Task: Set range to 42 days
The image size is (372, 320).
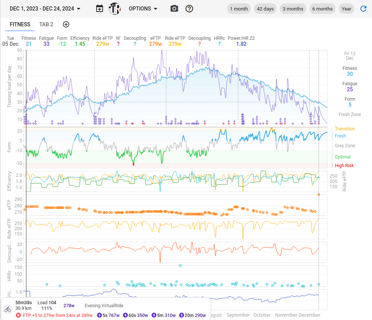Action: (265, 9)
